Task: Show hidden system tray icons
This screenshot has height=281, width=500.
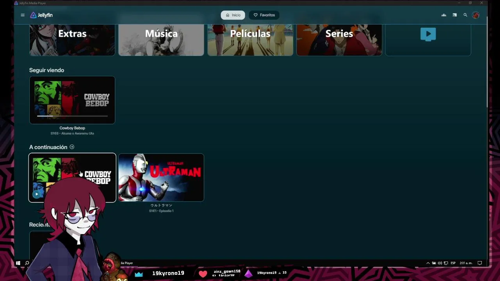Action: pos(428,263)
